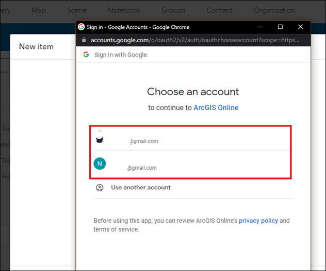Go to the Groups tab
Viewport: 326px width, 271px height.
[173, 10]
